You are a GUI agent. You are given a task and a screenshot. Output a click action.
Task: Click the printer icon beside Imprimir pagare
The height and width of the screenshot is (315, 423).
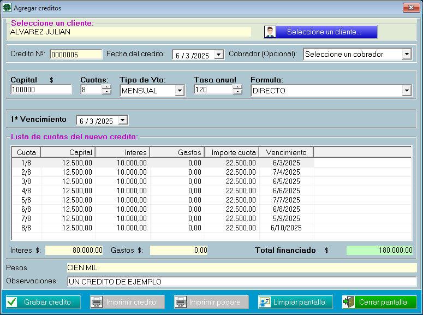coord(181,302)
